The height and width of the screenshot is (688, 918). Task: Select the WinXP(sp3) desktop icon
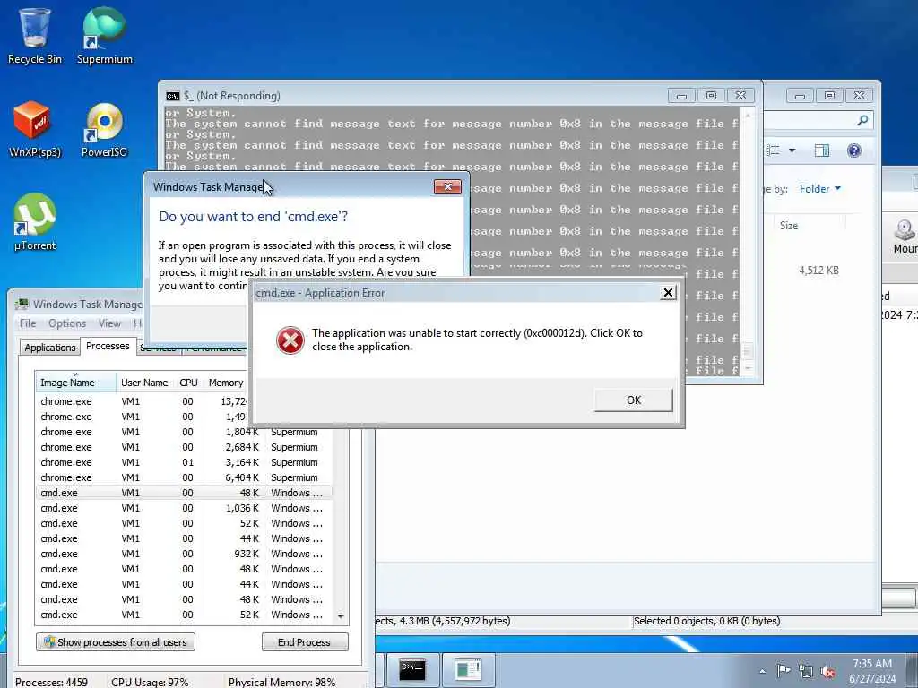click(x=34, y=129)
